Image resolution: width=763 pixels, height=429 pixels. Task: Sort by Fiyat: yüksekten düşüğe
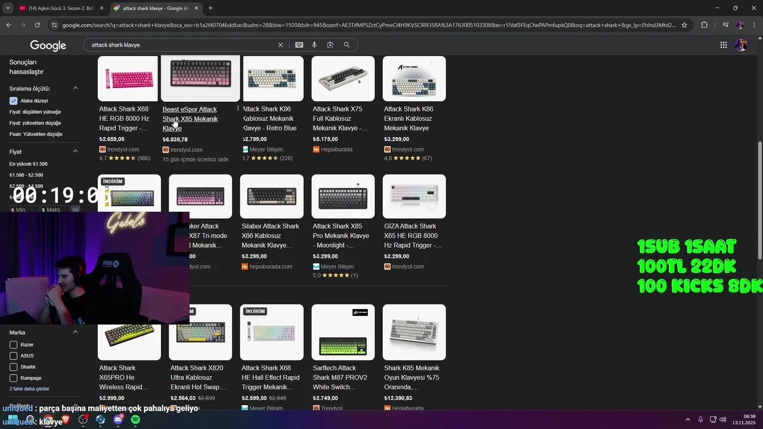click(x=35, y=123)
